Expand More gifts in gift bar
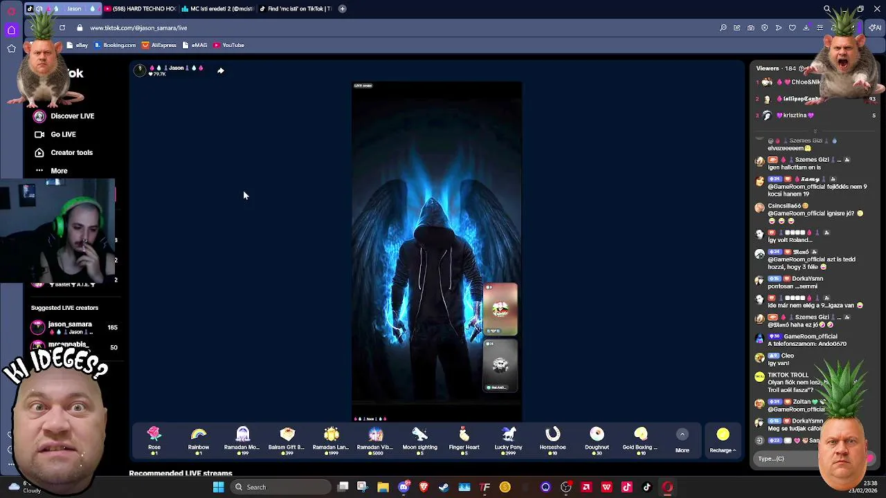 [x=682, y=440]
